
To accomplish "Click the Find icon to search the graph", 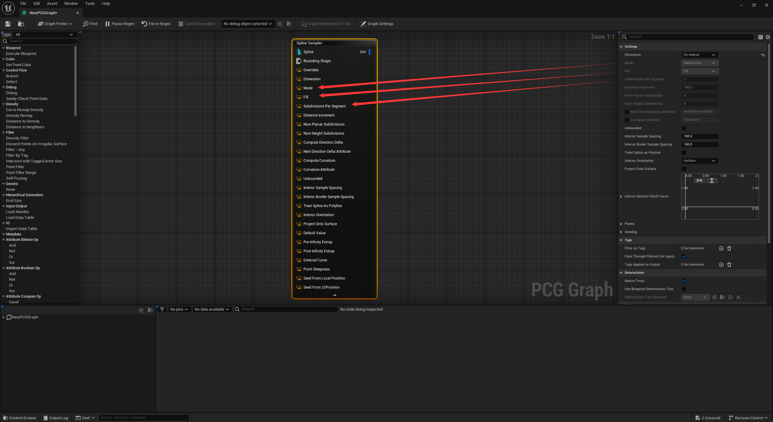I will coord(89,24).
